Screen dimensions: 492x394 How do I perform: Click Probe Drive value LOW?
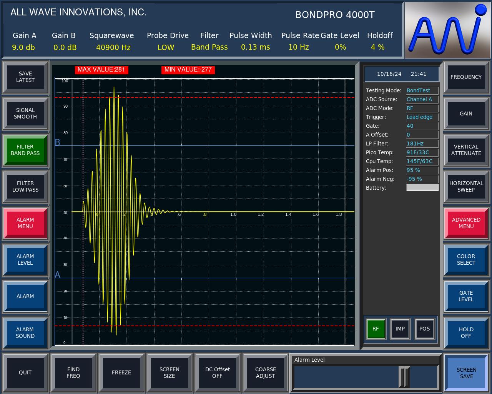pos(166,47)
